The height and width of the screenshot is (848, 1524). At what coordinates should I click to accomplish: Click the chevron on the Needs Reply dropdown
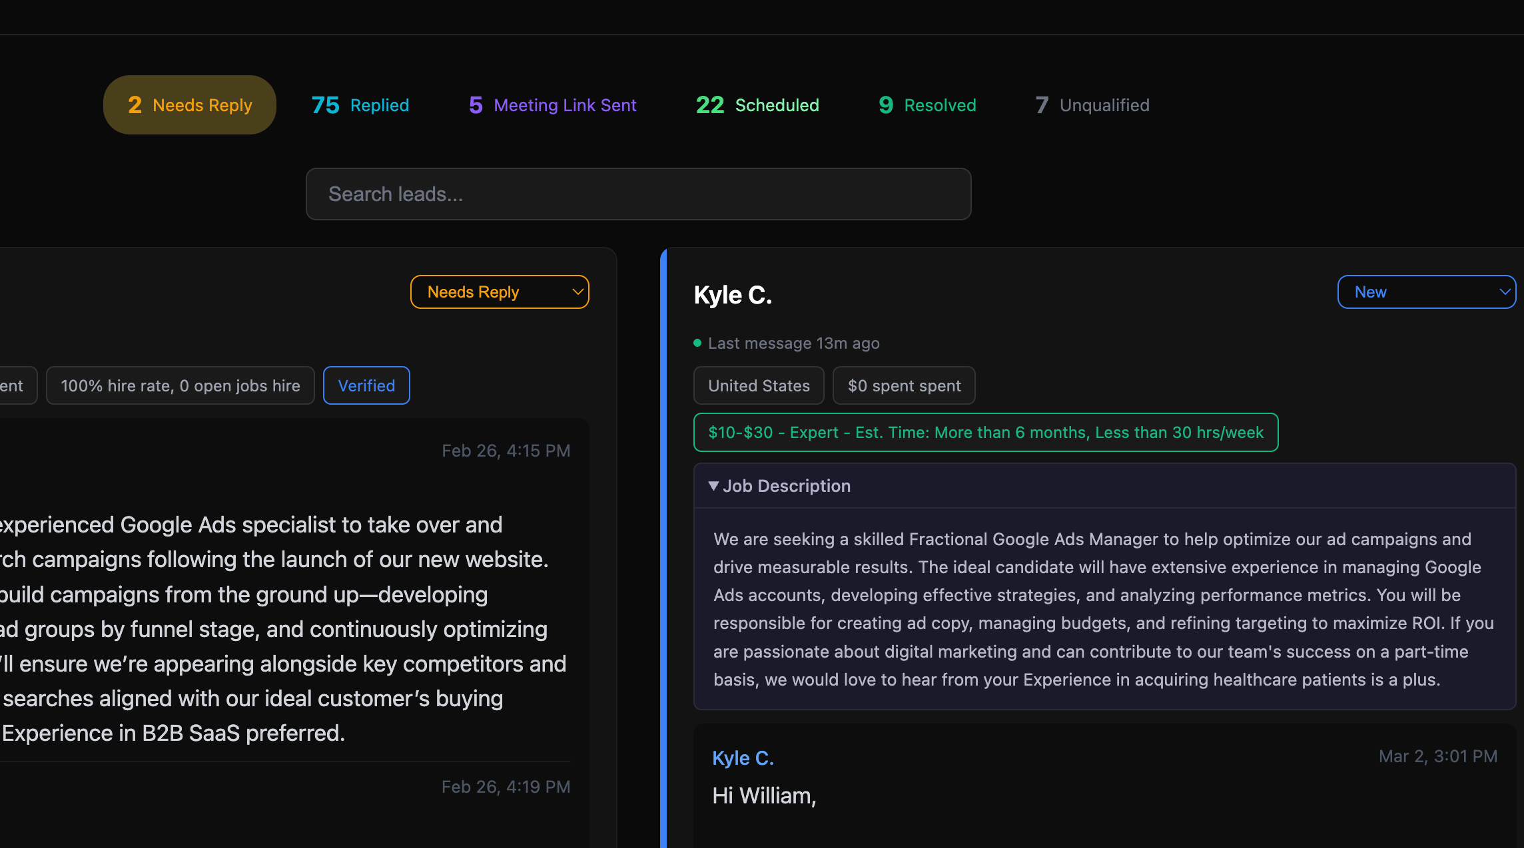576,292
